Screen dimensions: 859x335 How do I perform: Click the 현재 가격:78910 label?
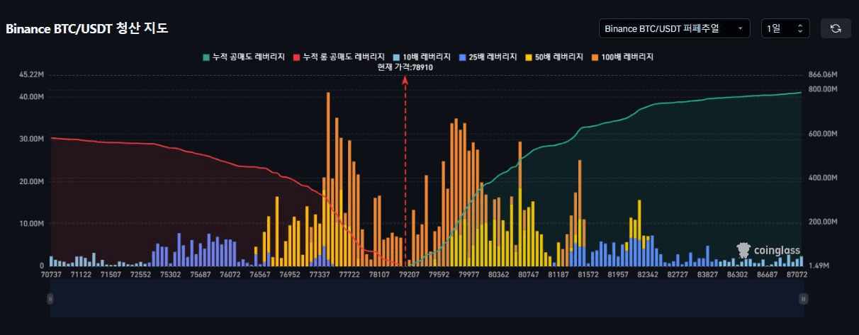point(405,67)
